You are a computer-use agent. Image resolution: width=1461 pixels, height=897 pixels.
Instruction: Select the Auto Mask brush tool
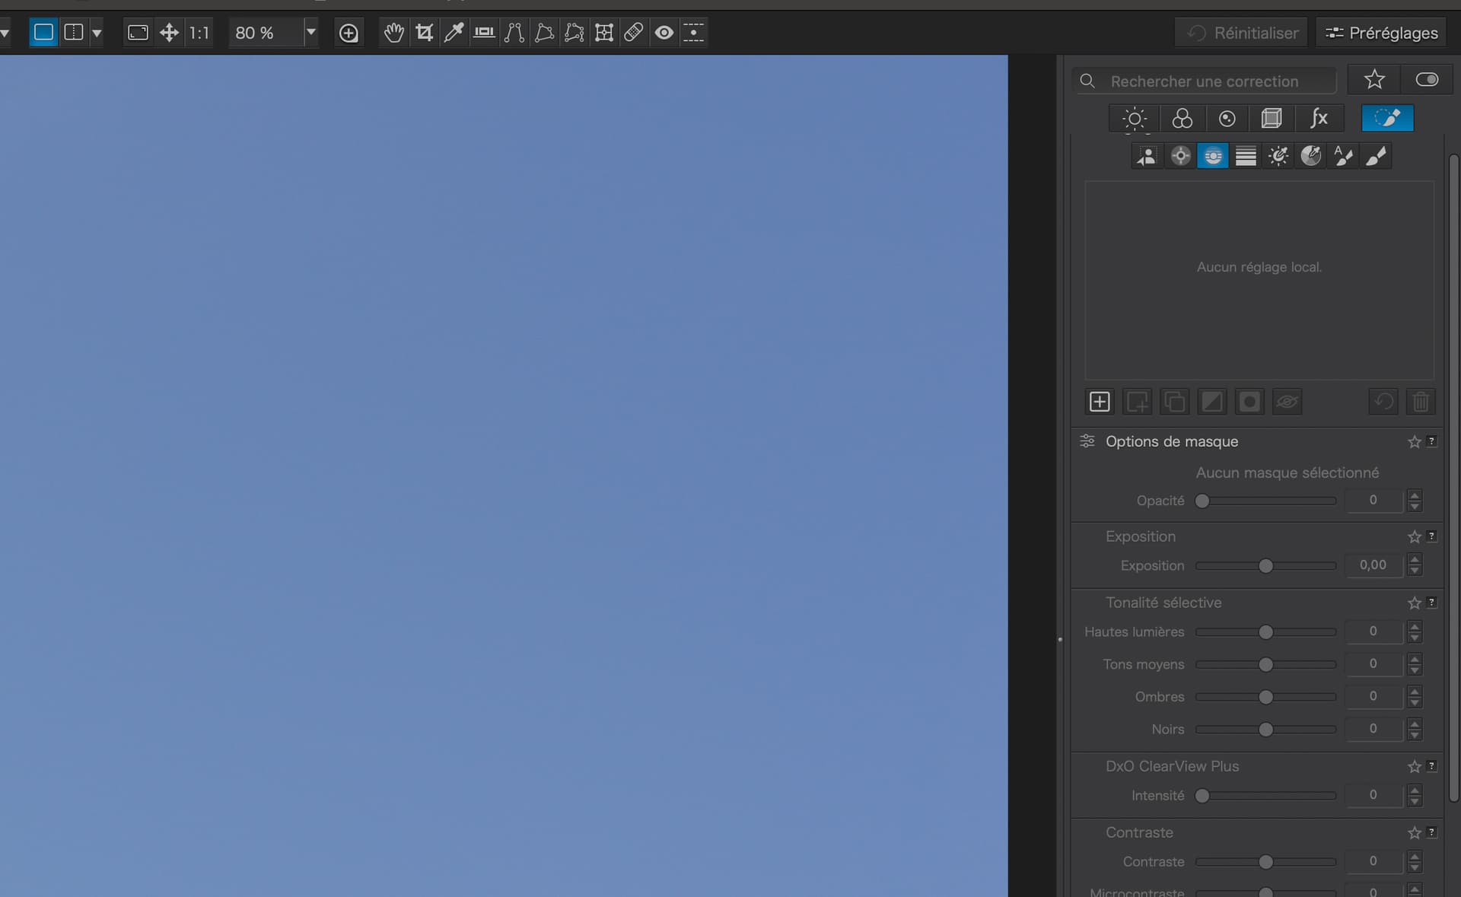tap(1344, 156)
